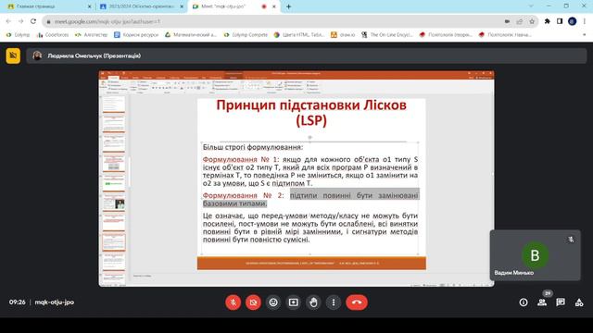Open the Eolymp bookmark
The height and width of the screenshot is (333, 593).
(18, 35)
